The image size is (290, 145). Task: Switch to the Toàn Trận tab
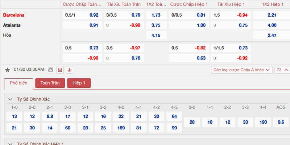click(x=50, y=83)
